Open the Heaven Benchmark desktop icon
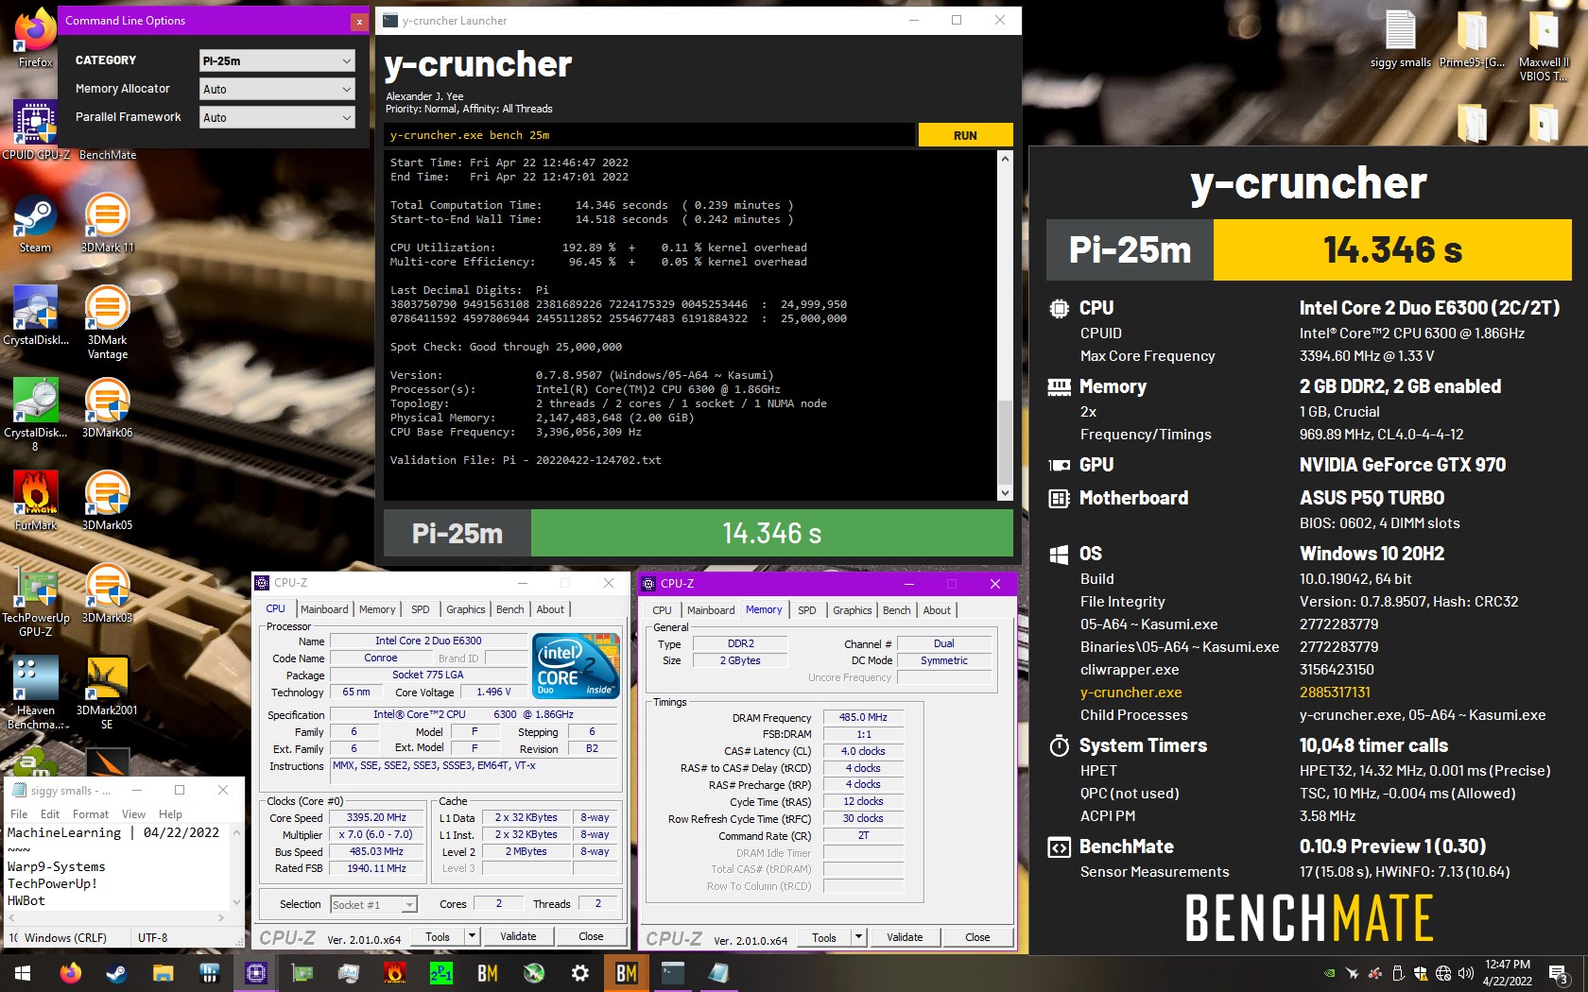1588x992 pixels. tap(35, 693)
